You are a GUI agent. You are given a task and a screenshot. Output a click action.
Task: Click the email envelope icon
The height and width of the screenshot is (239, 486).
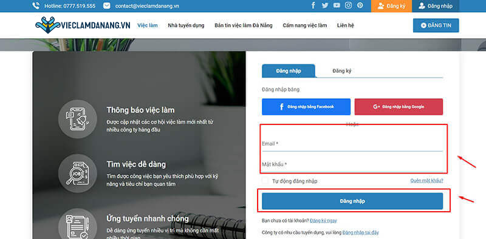pyautogui.click(x=107, y=6)
